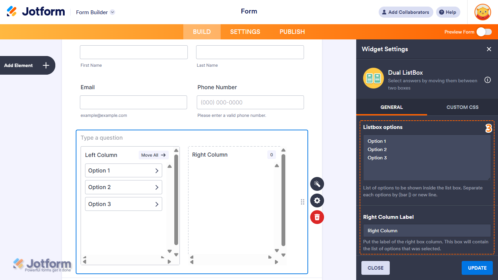The width and height of the screenshot is (498, 280).
Task: Click the user avatar icon
Action: [x=482, y=12]
